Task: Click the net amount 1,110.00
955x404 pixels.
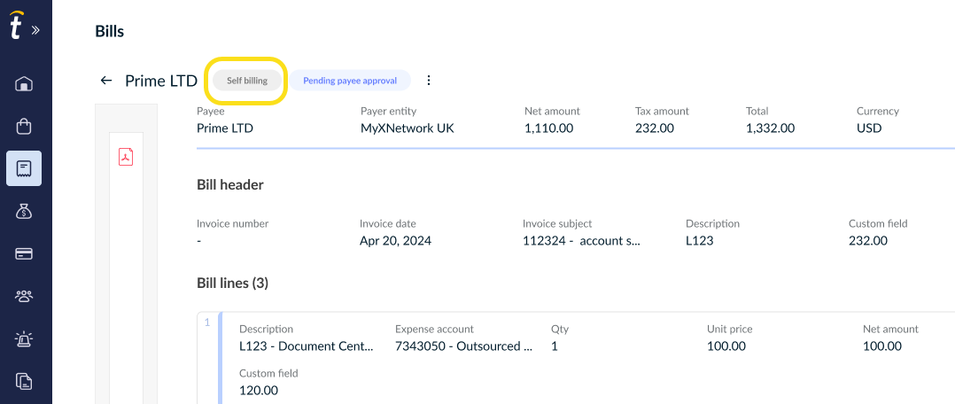Action: [x=548, y=128]
